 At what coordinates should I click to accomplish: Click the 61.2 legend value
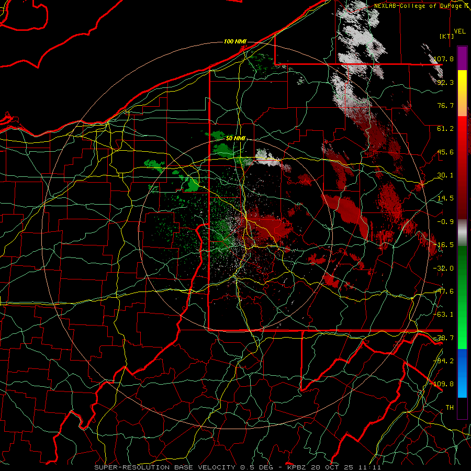[x=445, y=129]
